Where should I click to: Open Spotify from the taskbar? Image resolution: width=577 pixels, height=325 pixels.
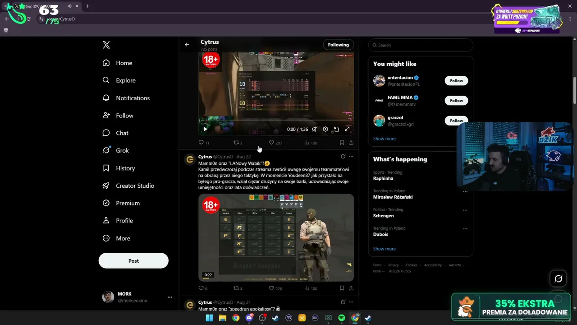pos(342,318)
